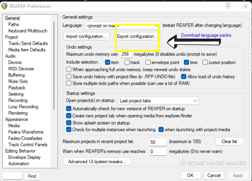The height and width of the screenshot is (181, 252).
Task: Open the Rendering page
Action: [18, 113]
